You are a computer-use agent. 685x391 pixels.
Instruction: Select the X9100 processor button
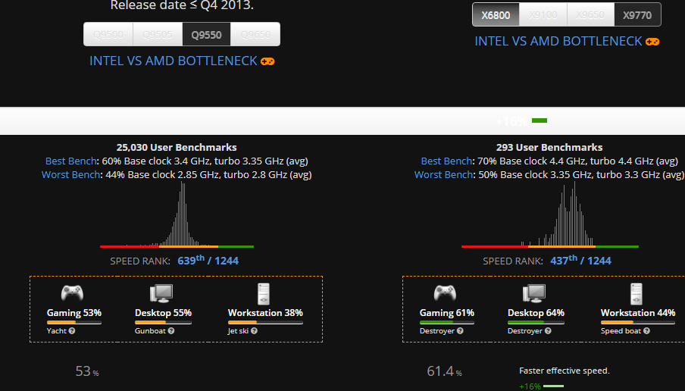pos(543,15)
